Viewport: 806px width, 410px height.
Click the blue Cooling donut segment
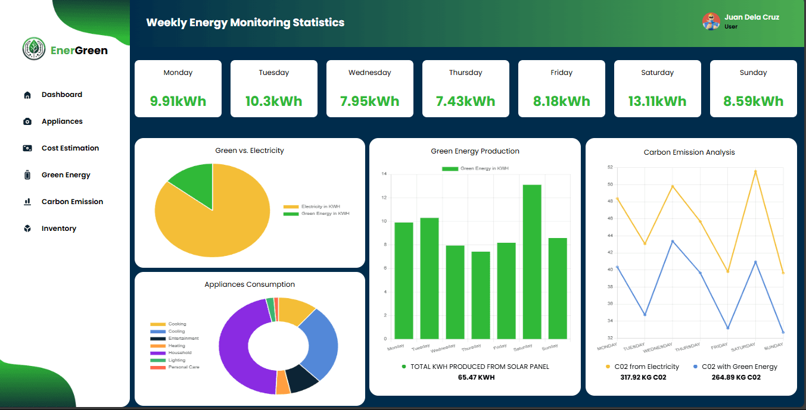tap(320, 345)
